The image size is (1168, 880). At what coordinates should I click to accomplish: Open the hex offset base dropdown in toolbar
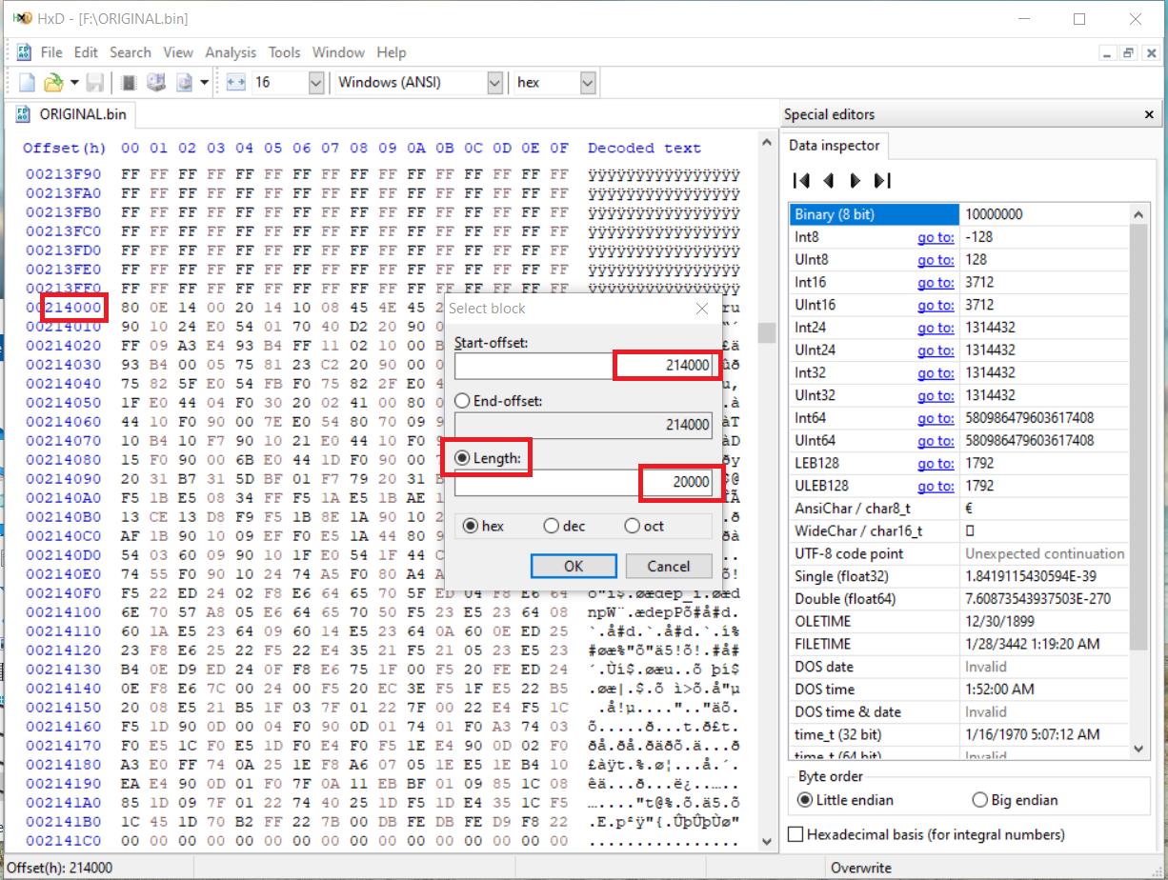587,83
